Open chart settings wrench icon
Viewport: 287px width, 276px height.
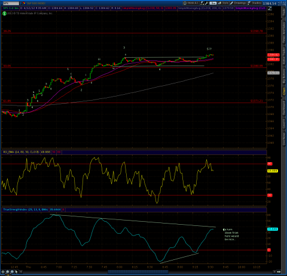click(x=206, y=3)
